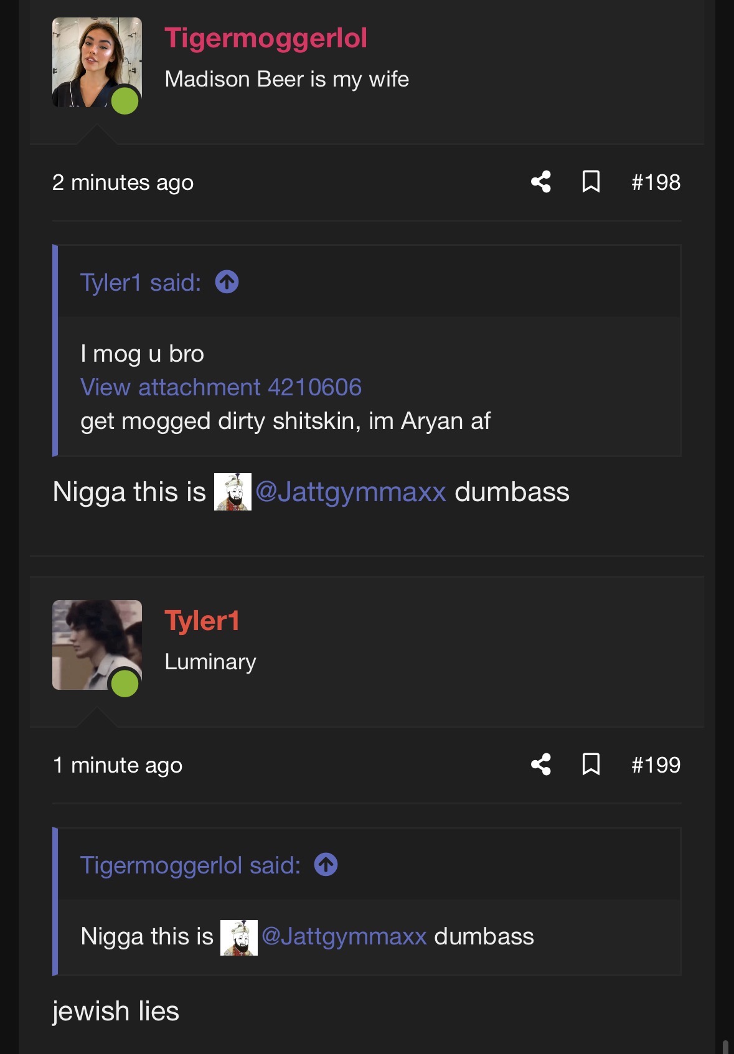Viewport: 734px width, 1054px height.
Task: Jump to original post via Tyler1 quote arrow
Action: (227, 282)
